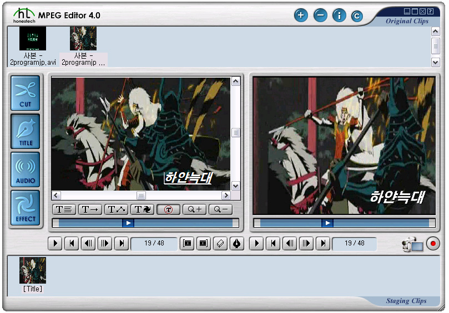Screen dimensions: 449x313
Task: Step back one frame in right player
Action: tap(290, 244)
